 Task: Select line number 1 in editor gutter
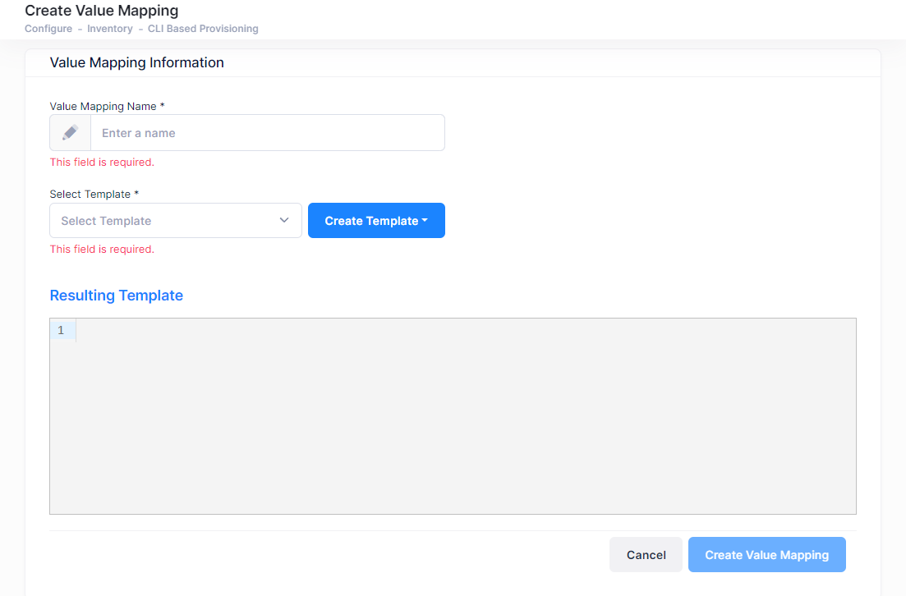click(62, 330)
